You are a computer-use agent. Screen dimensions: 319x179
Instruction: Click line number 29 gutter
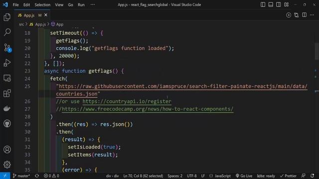point(27,124)
